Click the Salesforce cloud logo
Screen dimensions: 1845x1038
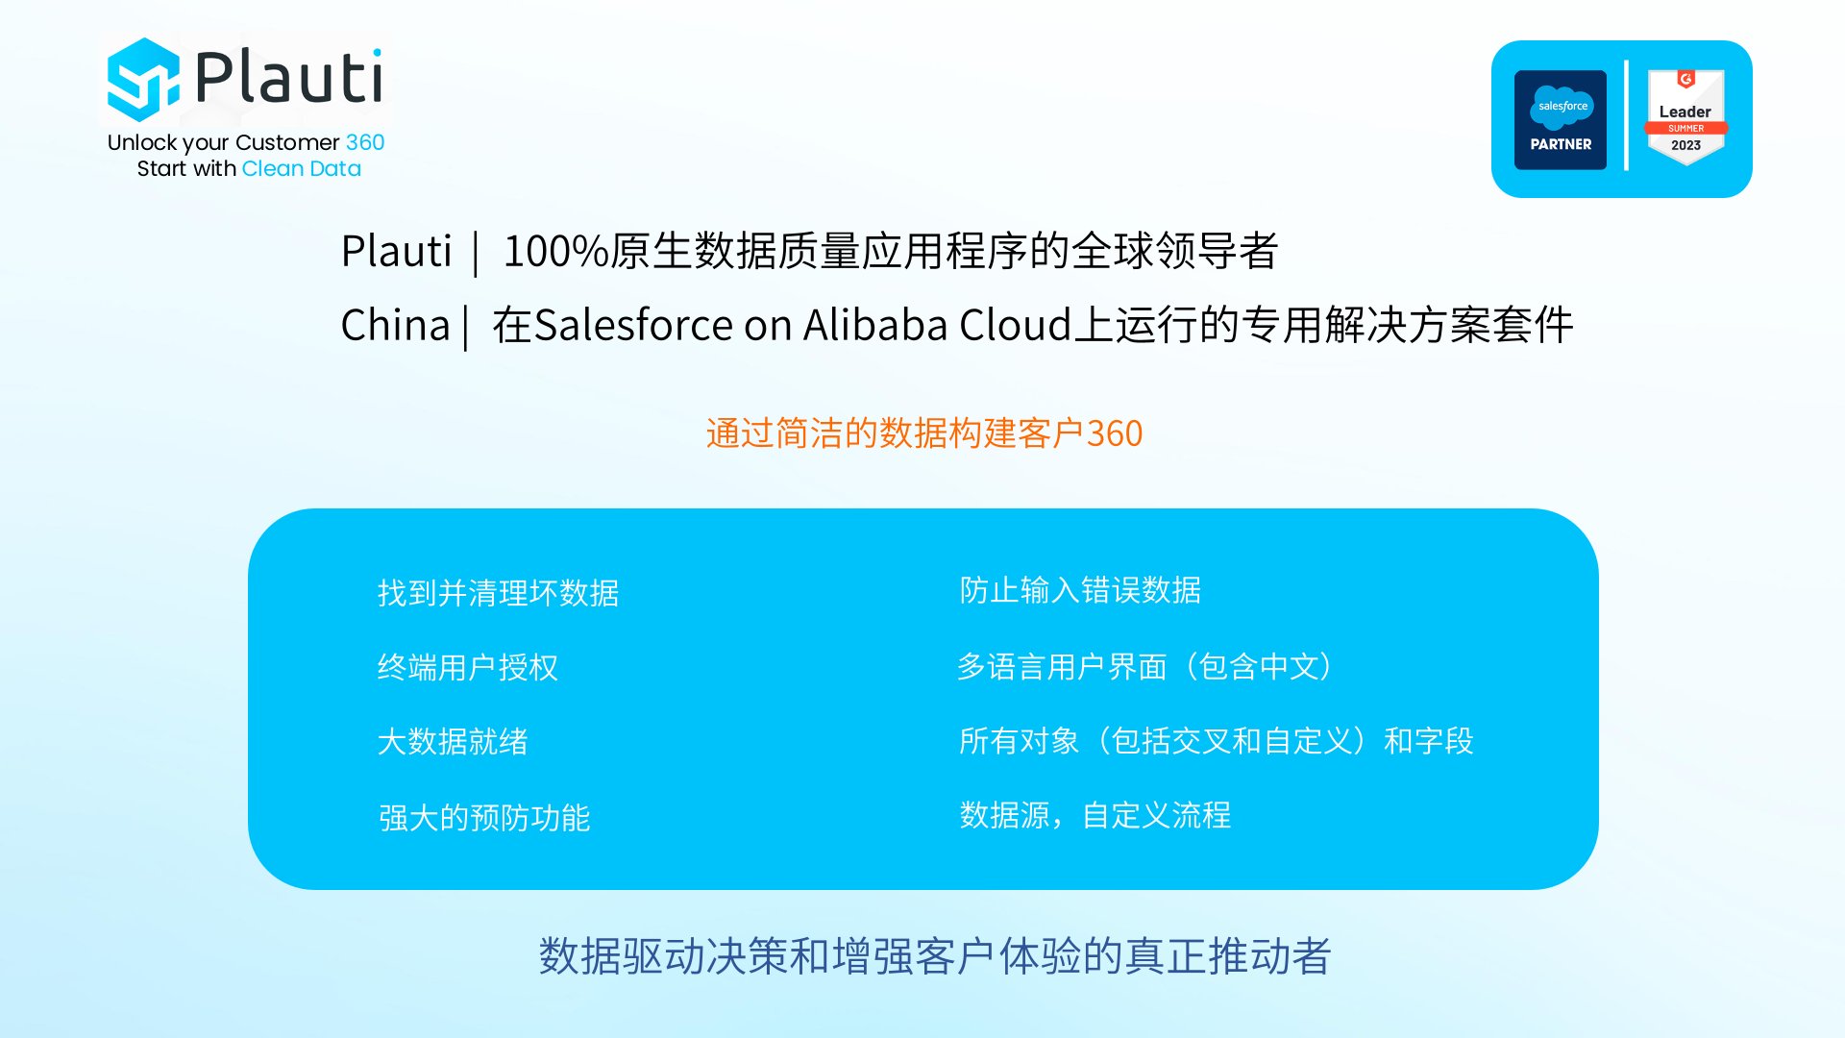point(1562,107)
